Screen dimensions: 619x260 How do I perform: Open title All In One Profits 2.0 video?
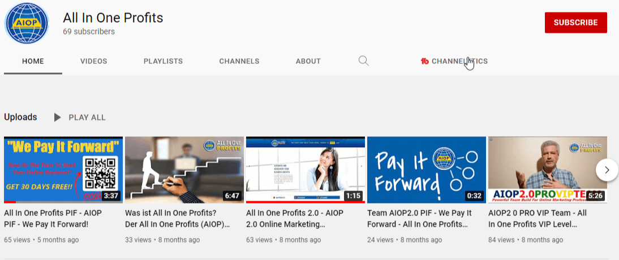[x=295, y=219]
